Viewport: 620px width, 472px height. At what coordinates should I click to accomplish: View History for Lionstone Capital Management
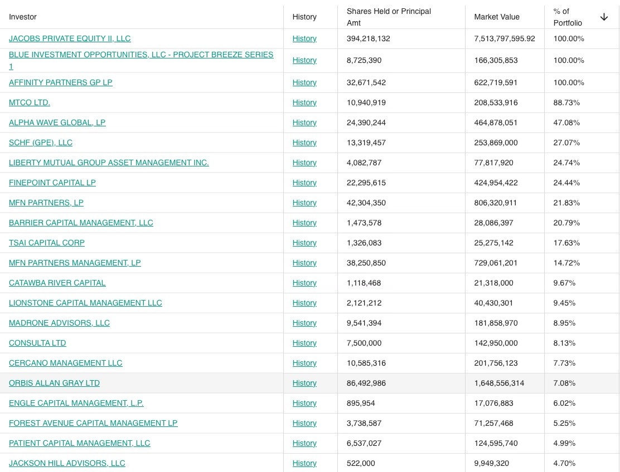point(304,303)
